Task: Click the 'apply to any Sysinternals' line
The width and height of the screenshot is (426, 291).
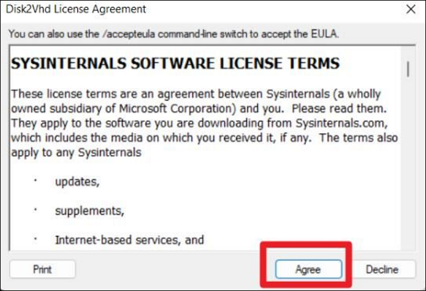Action: tap(77, 153)
